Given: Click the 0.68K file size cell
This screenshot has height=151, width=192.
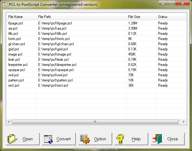Looking at the screenshot, I should [x=132, y=44].
